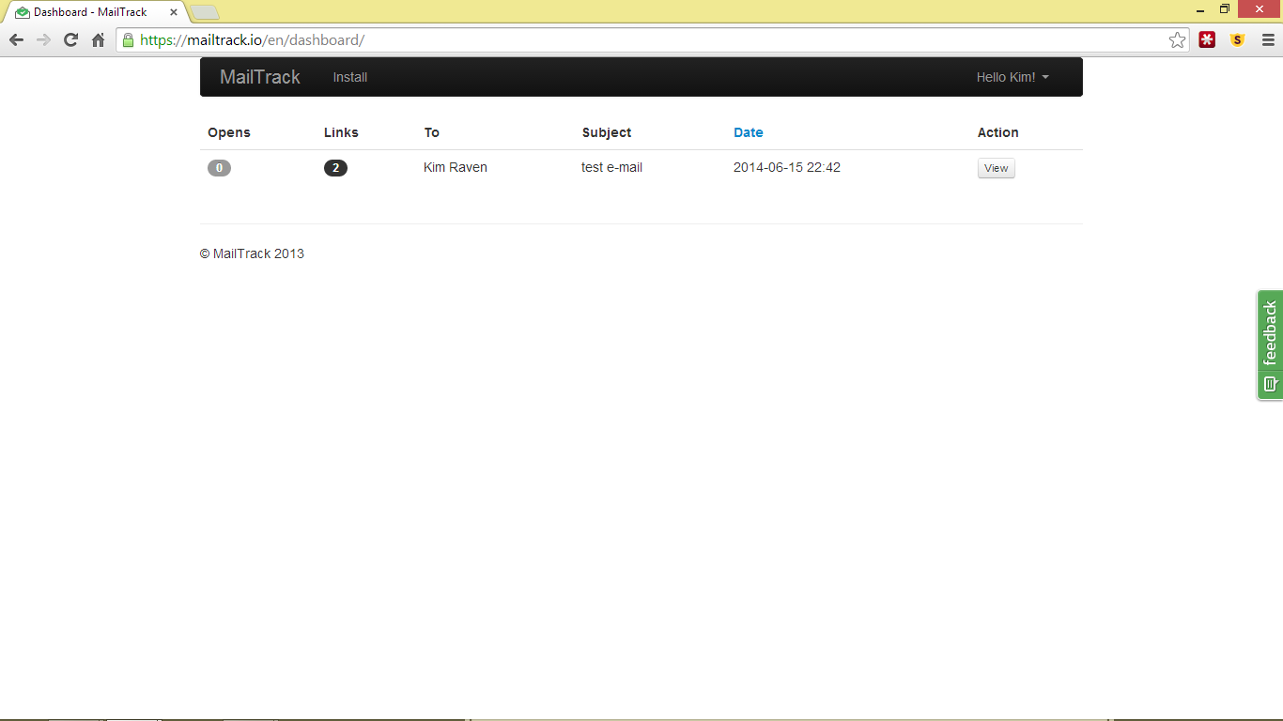This screenshot has width=1283, height=721.
Task: Sort table by Date column header
Action: (749, 132)
